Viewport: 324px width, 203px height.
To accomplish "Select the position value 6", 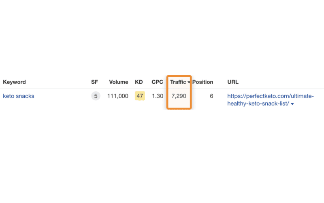I will 211,96.
